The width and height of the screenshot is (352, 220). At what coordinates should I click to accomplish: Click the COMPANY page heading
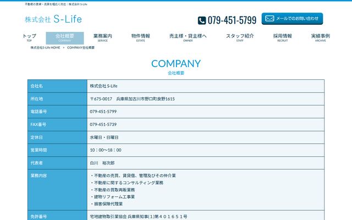pyautogui.click(x=176, y=64)
